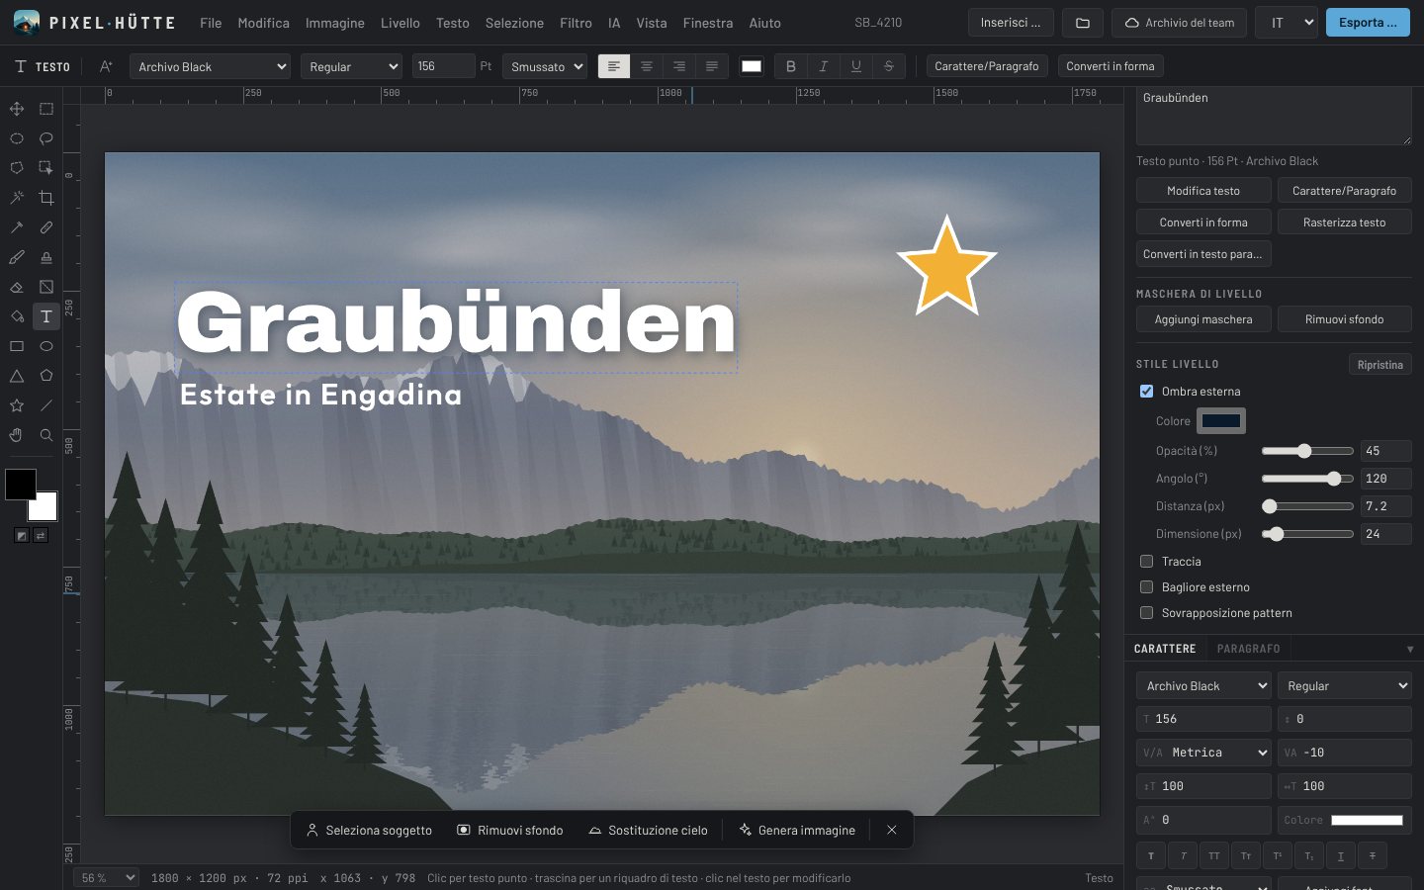Open the Metrica kerning dropdown
The image size is (1424, 890).
click(x=1203, y=753)
